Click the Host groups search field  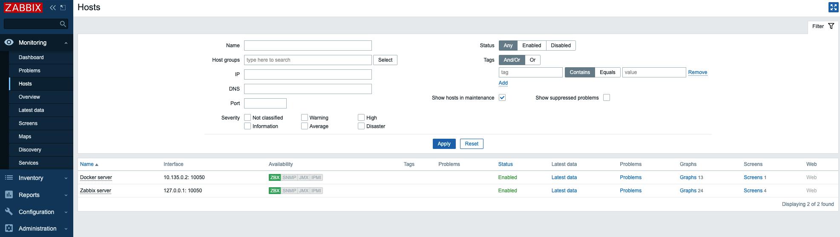[x=308, y=60]
